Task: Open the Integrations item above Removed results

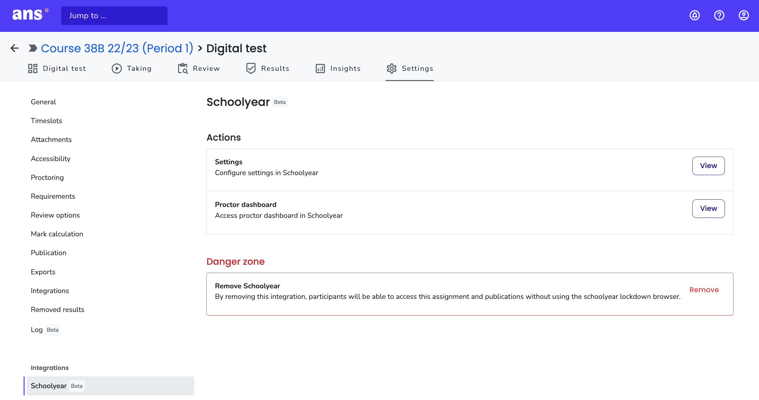Action: point(50,291)
